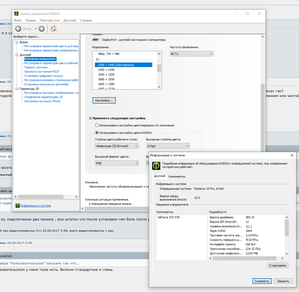299x292 pixels.
Task: Click the Back arrow icon in toolbar
Action: (x=18, y=29)
